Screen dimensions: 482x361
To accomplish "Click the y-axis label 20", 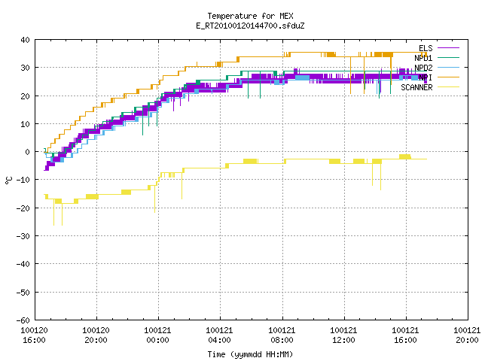I will click(x=25, y=96).
